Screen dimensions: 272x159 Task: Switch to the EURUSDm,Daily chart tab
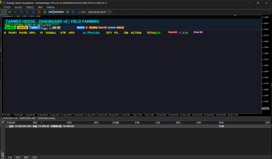tap(46, 118)
